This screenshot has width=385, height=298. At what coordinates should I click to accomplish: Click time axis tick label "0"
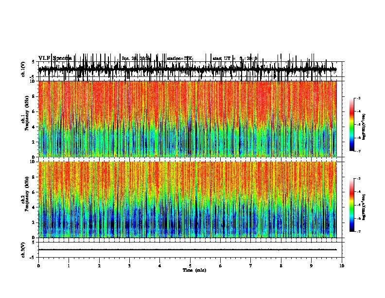tap(38, 266)
